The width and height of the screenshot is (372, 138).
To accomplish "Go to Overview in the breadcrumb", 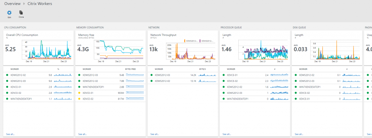I will tap(12, 4).
